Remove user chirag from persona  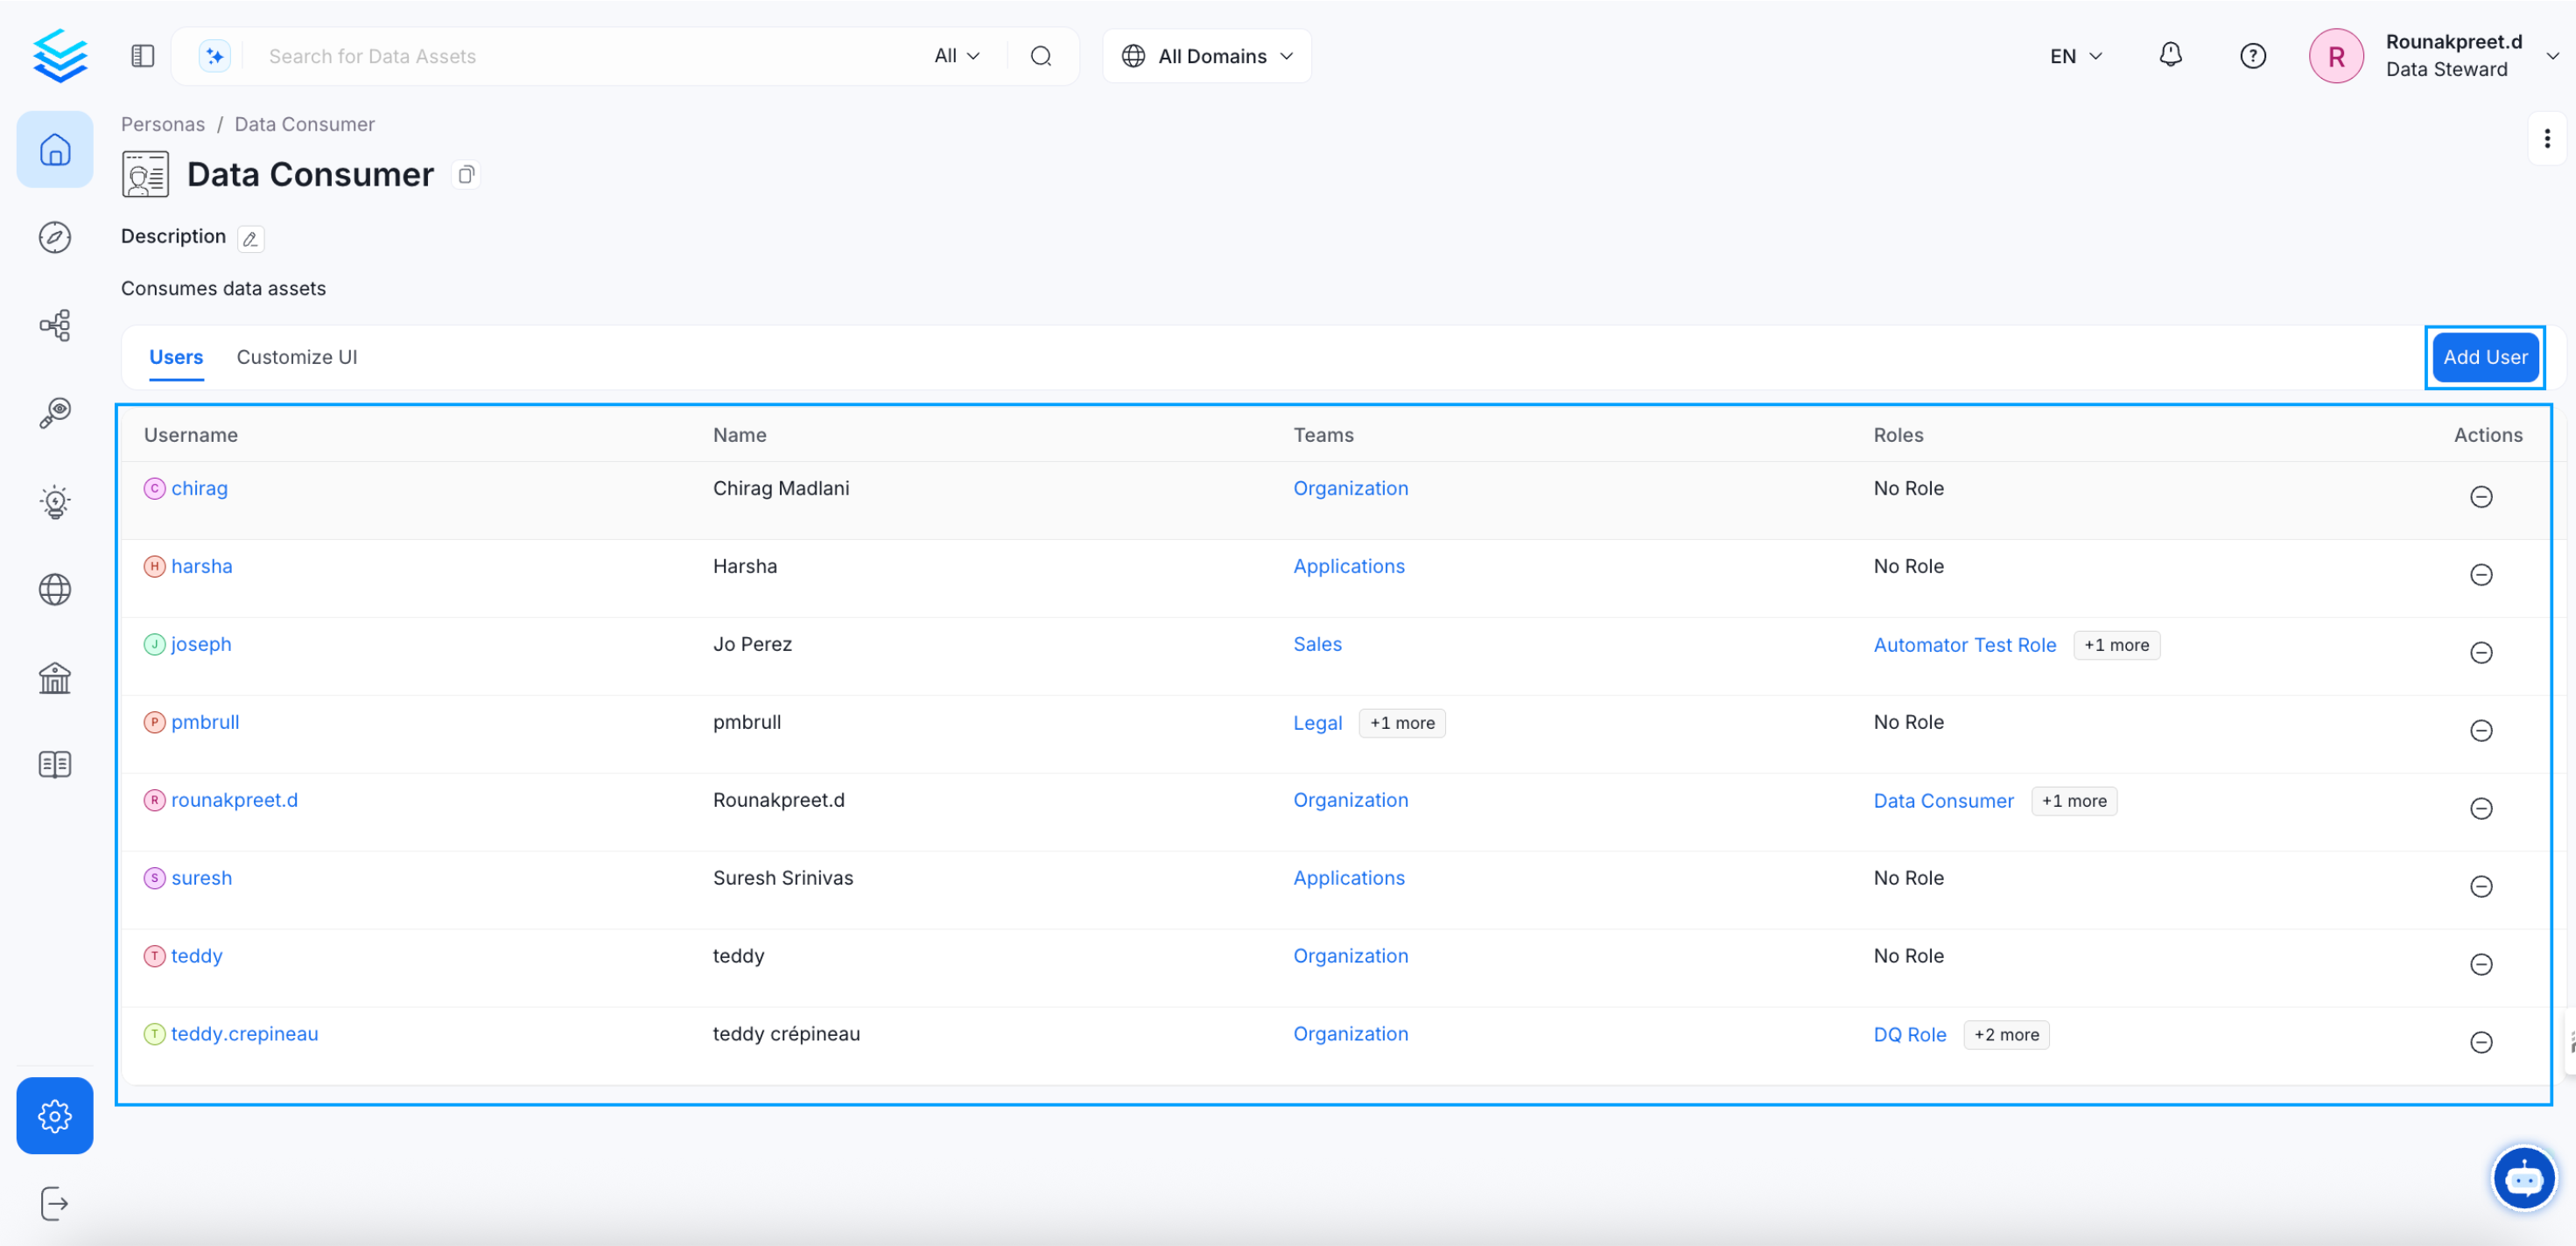click(2481, 497)
